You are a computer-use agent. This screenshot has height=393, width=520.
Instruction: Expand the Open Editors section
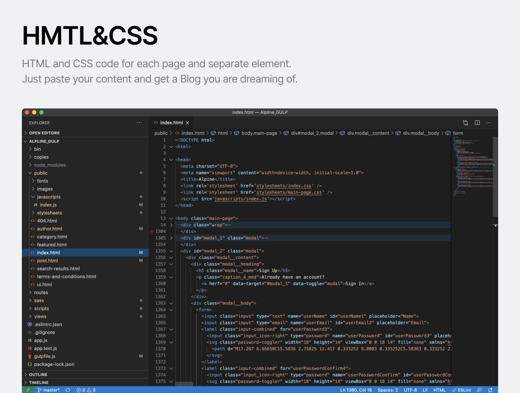[x=85, y=133]
